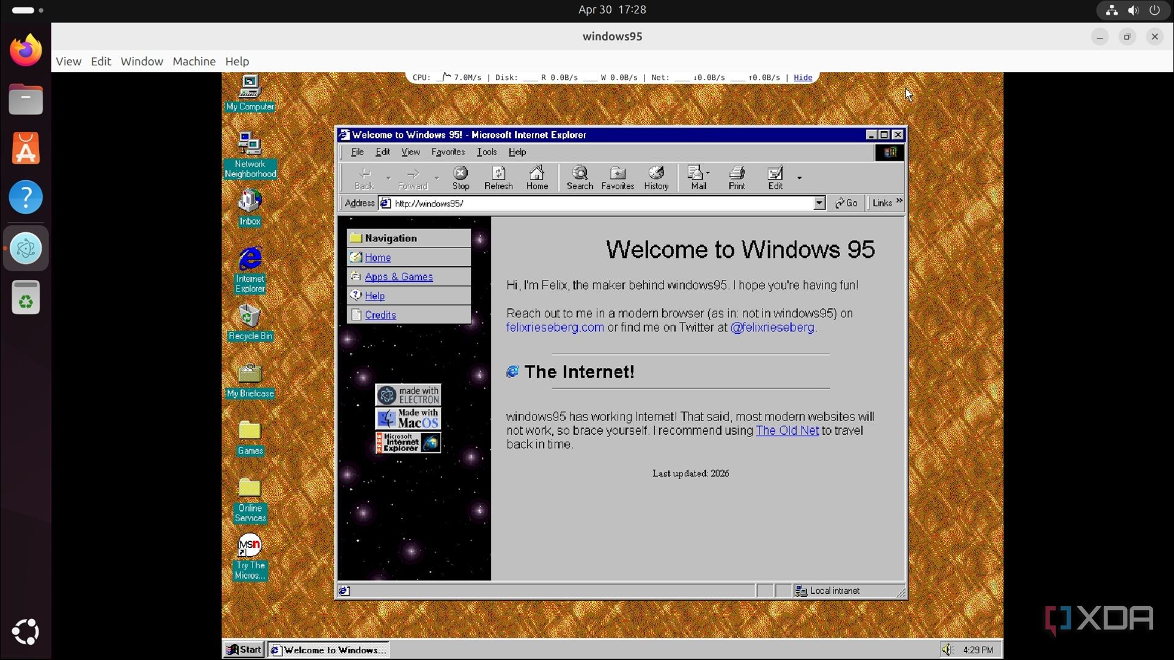Select the My Briefcase icon
This screenshot has height=660, width=1174.
point(249,380)
